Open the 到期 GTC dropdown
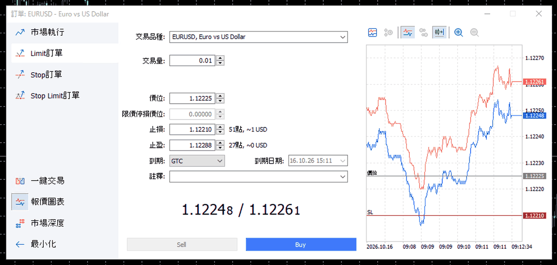The image size is (557, 265). pyautogui.click(x=197, y=160)
